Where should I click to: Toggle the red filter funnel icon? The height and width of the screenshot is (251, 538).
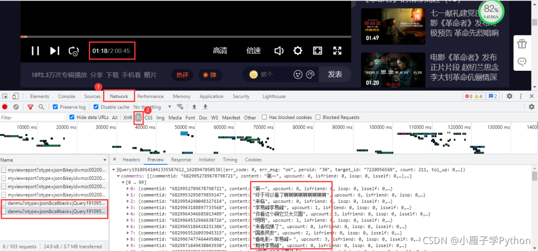click(x=30, y=107)
